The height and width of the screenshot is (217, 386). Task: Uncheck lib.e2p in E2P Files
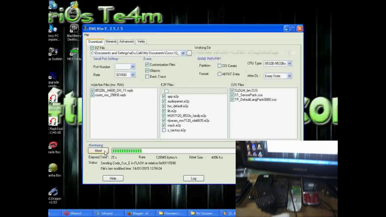click(164, 111)
